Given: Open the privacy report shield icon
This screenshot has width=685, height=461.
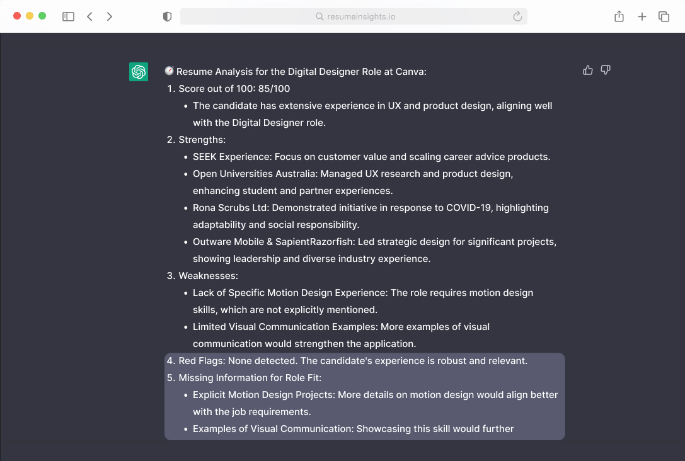Looking at the screenshot, I should (167, 17).
